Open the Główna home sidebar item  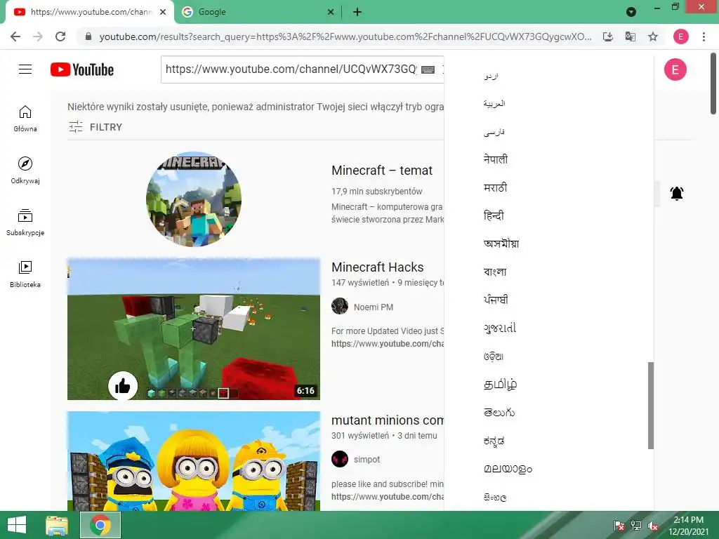pos(25,118)
